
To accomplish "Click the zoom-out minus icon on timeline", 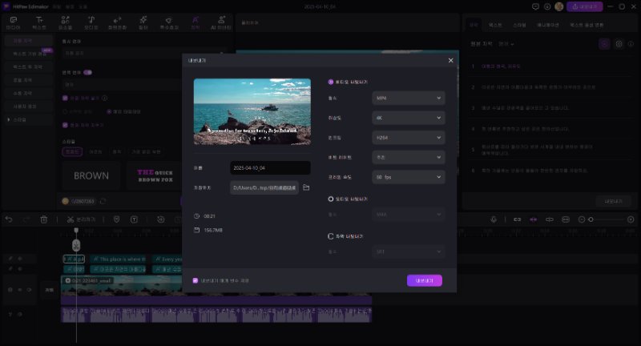I will tap(582, 219).
